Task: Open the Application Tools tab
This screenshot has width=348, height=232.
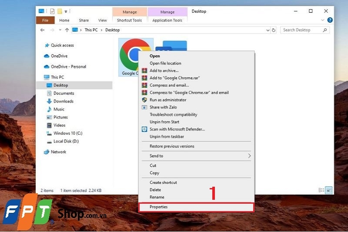Action: (x=167, y=20)
